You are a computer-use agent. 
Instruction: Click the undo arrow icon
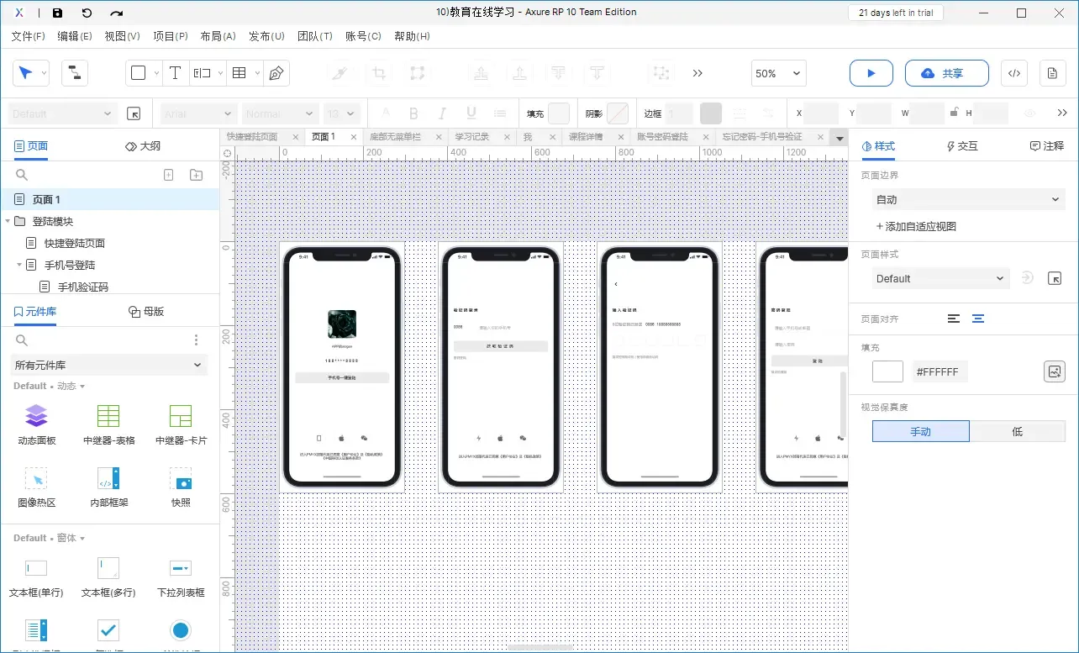click(x=87, y=13)
